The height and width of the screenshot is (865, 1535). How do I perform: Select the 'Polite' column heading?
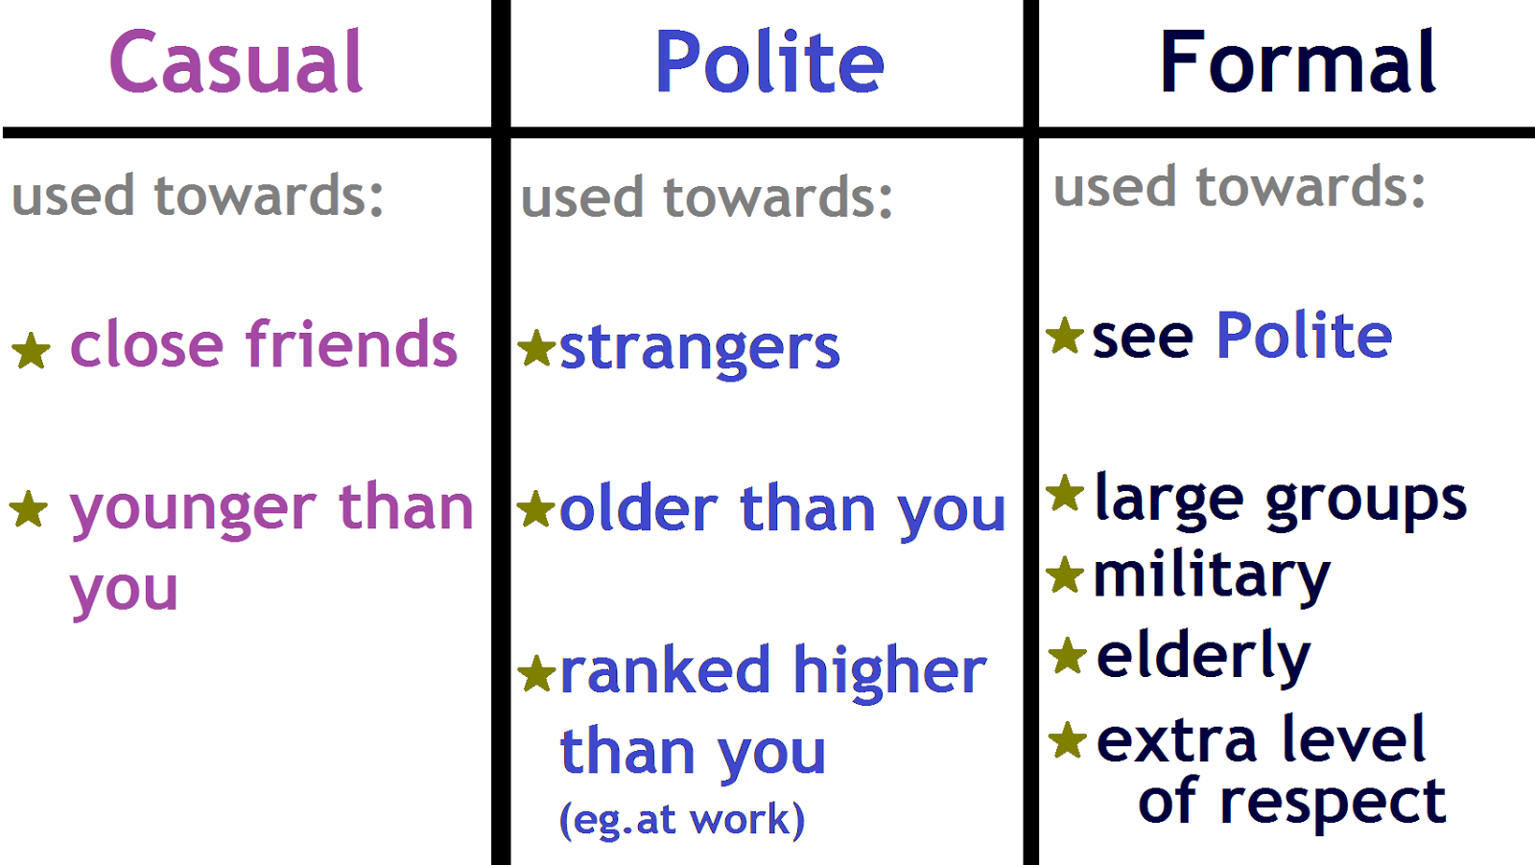tap(768, 63)
